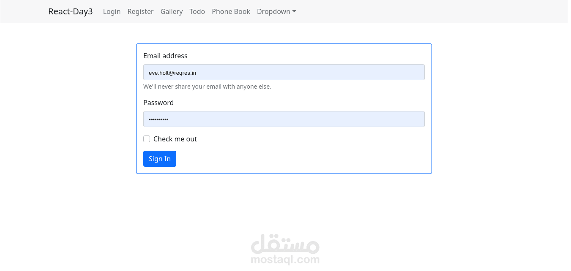Click the 'Email address' field label
The image size is (571, 271).
click(165, 56)
